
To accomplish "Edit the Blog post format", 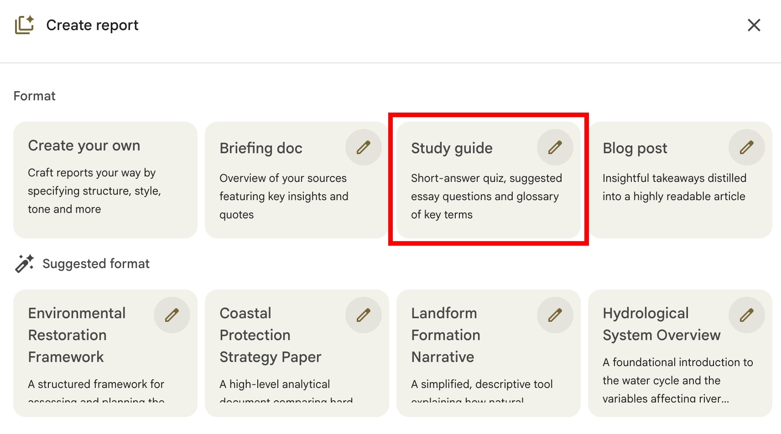I will pos(747,147).
